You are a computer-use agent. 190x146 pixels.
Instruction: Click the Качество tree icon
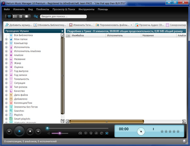(11, 91)
